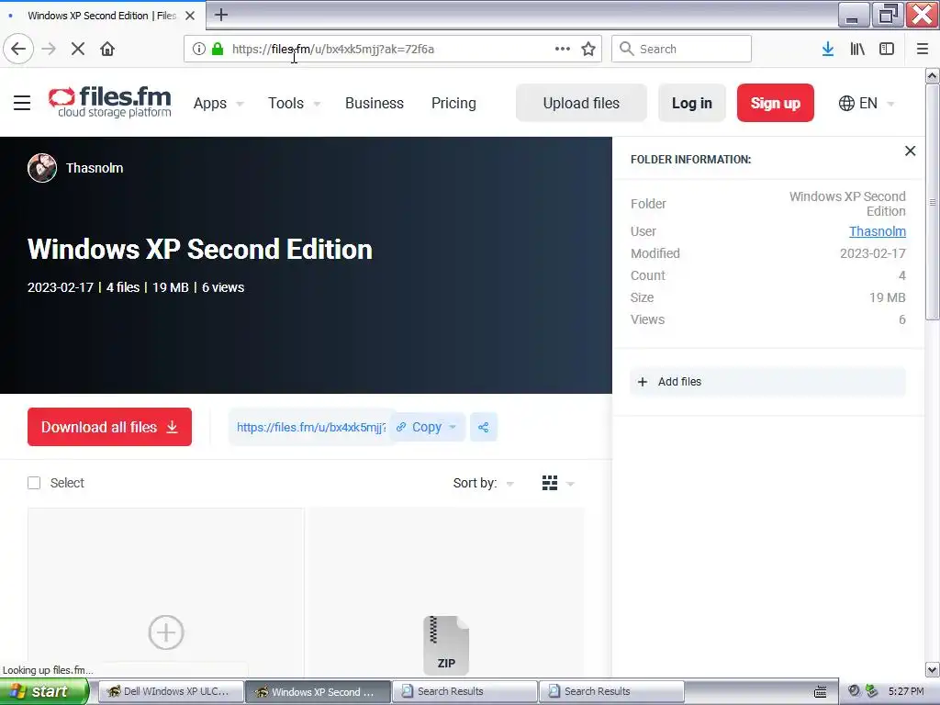The height and width of the screenshot is (705, 940).
Task: Open the Sort by dropdown
Action: [483, 483]
